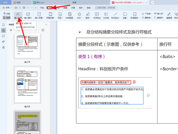
Task: Click the Insert Image (插入图片) tool
Action: pyautogui.click(x=28, y=15)
